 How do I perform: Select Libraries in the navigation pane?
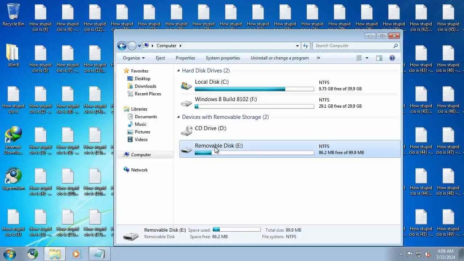(x=139, y=109)
